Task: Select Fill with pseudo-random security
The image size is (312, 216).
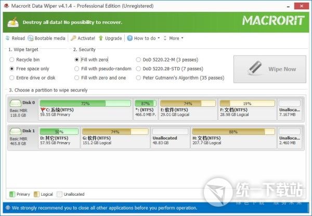Action: (x=77, y=69)
